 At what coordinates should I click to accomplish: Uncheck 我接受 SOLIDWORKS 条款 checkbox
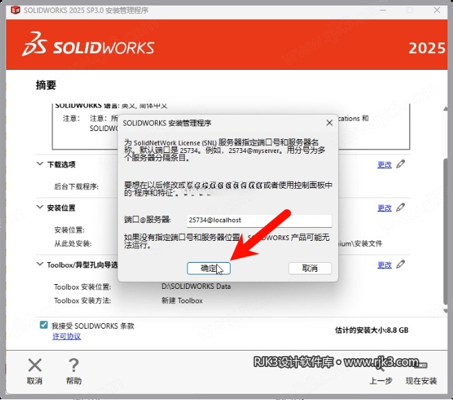(44, 325)
